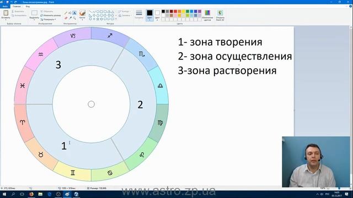Expand the Brushes dropdown arrow

tap(82, 20)
